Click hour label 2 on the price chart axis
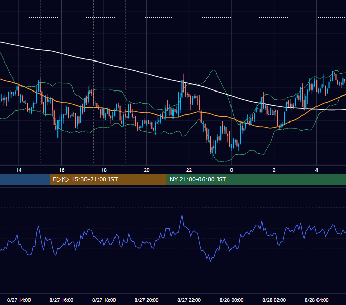Viewport: 346px width, 305px height. point(274,170)
